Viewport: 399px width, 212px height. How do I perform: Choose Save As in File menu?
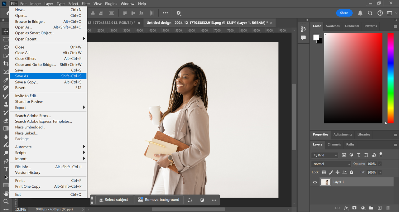tap(48, 76)
